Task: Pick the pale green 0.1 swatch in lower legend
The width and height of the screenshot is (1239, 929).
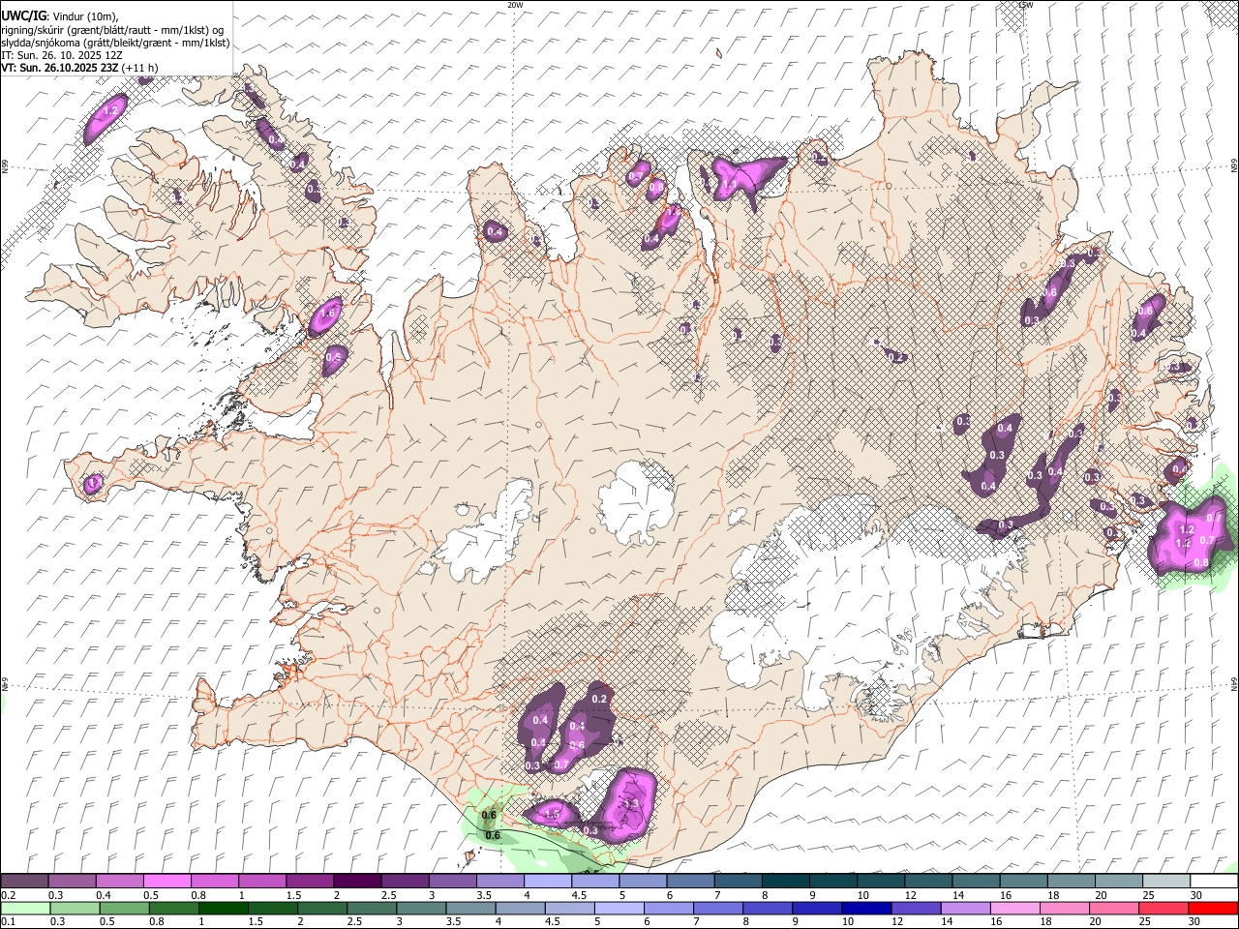Action: point(25,908)
